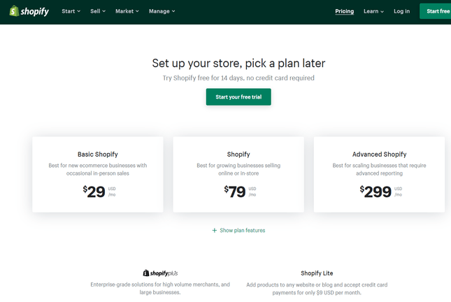
Task: Expand the Sell navigation menu
Action: pos(97,11)
